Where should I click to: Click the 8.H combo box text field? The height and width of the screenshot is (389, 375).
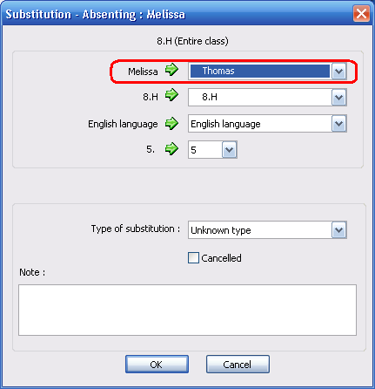[260, 97]
